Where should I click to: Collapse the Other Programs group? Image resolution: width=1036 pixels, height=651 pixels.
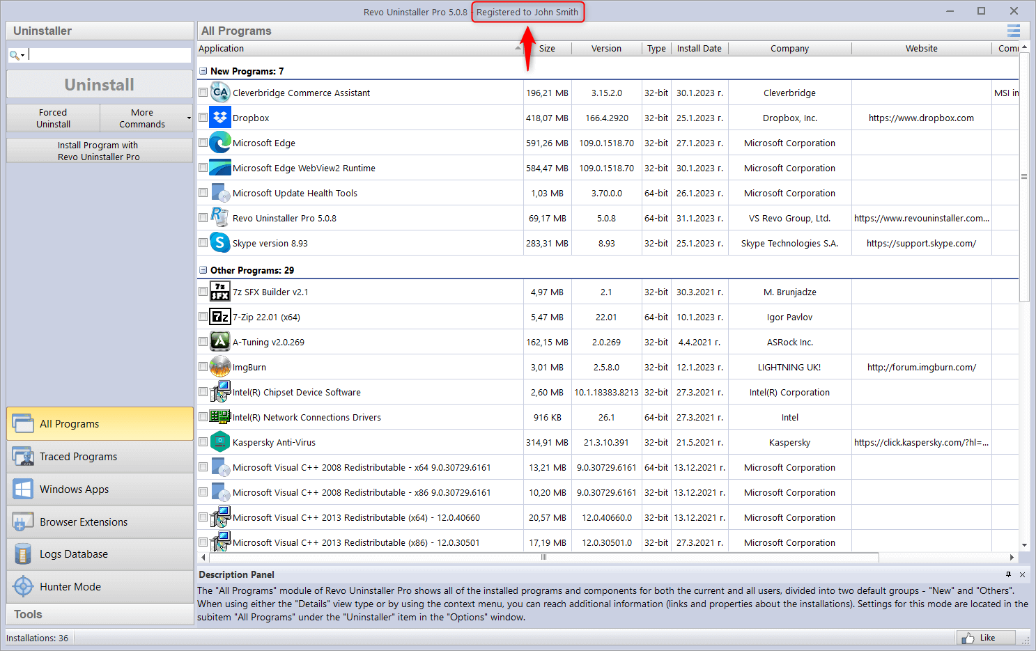point(203,270)
